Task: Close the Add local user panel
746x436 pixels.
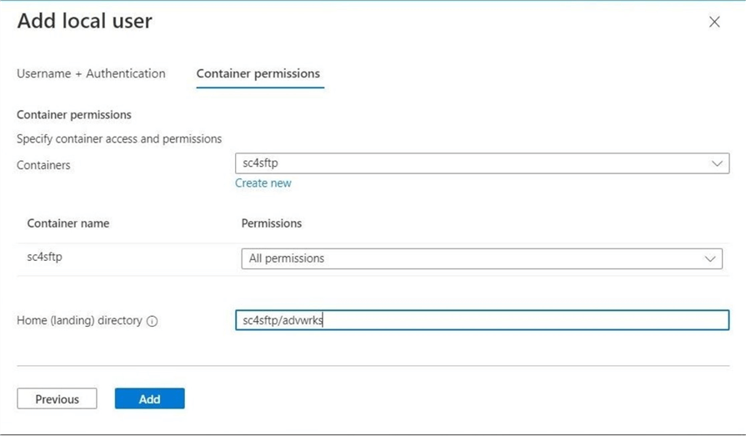Action: pos(714,23)
